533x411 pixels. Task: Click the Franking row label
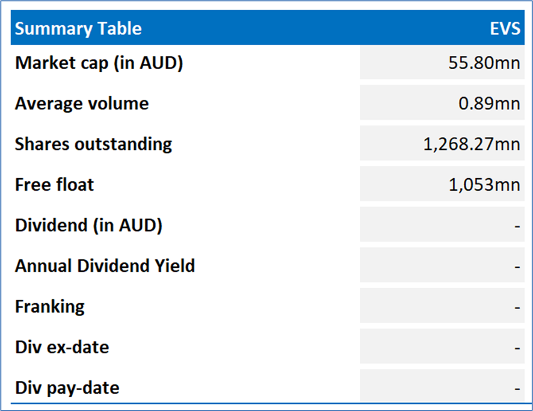50,307
